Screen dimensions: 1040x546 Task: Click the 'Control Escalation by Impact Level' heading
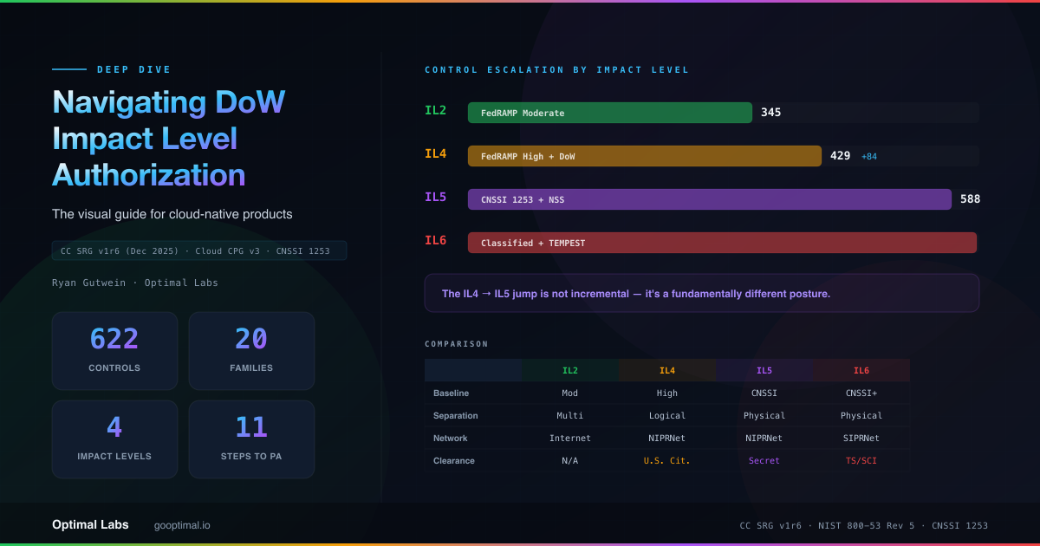[x=557, y=70]
